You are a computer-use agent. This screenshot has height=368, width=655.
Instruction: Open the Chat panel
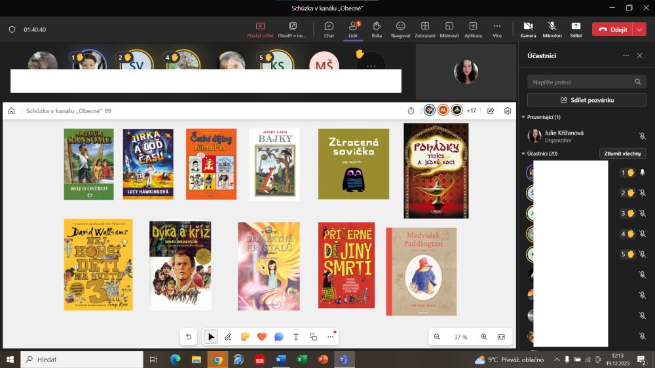click(x=329, y=29)
